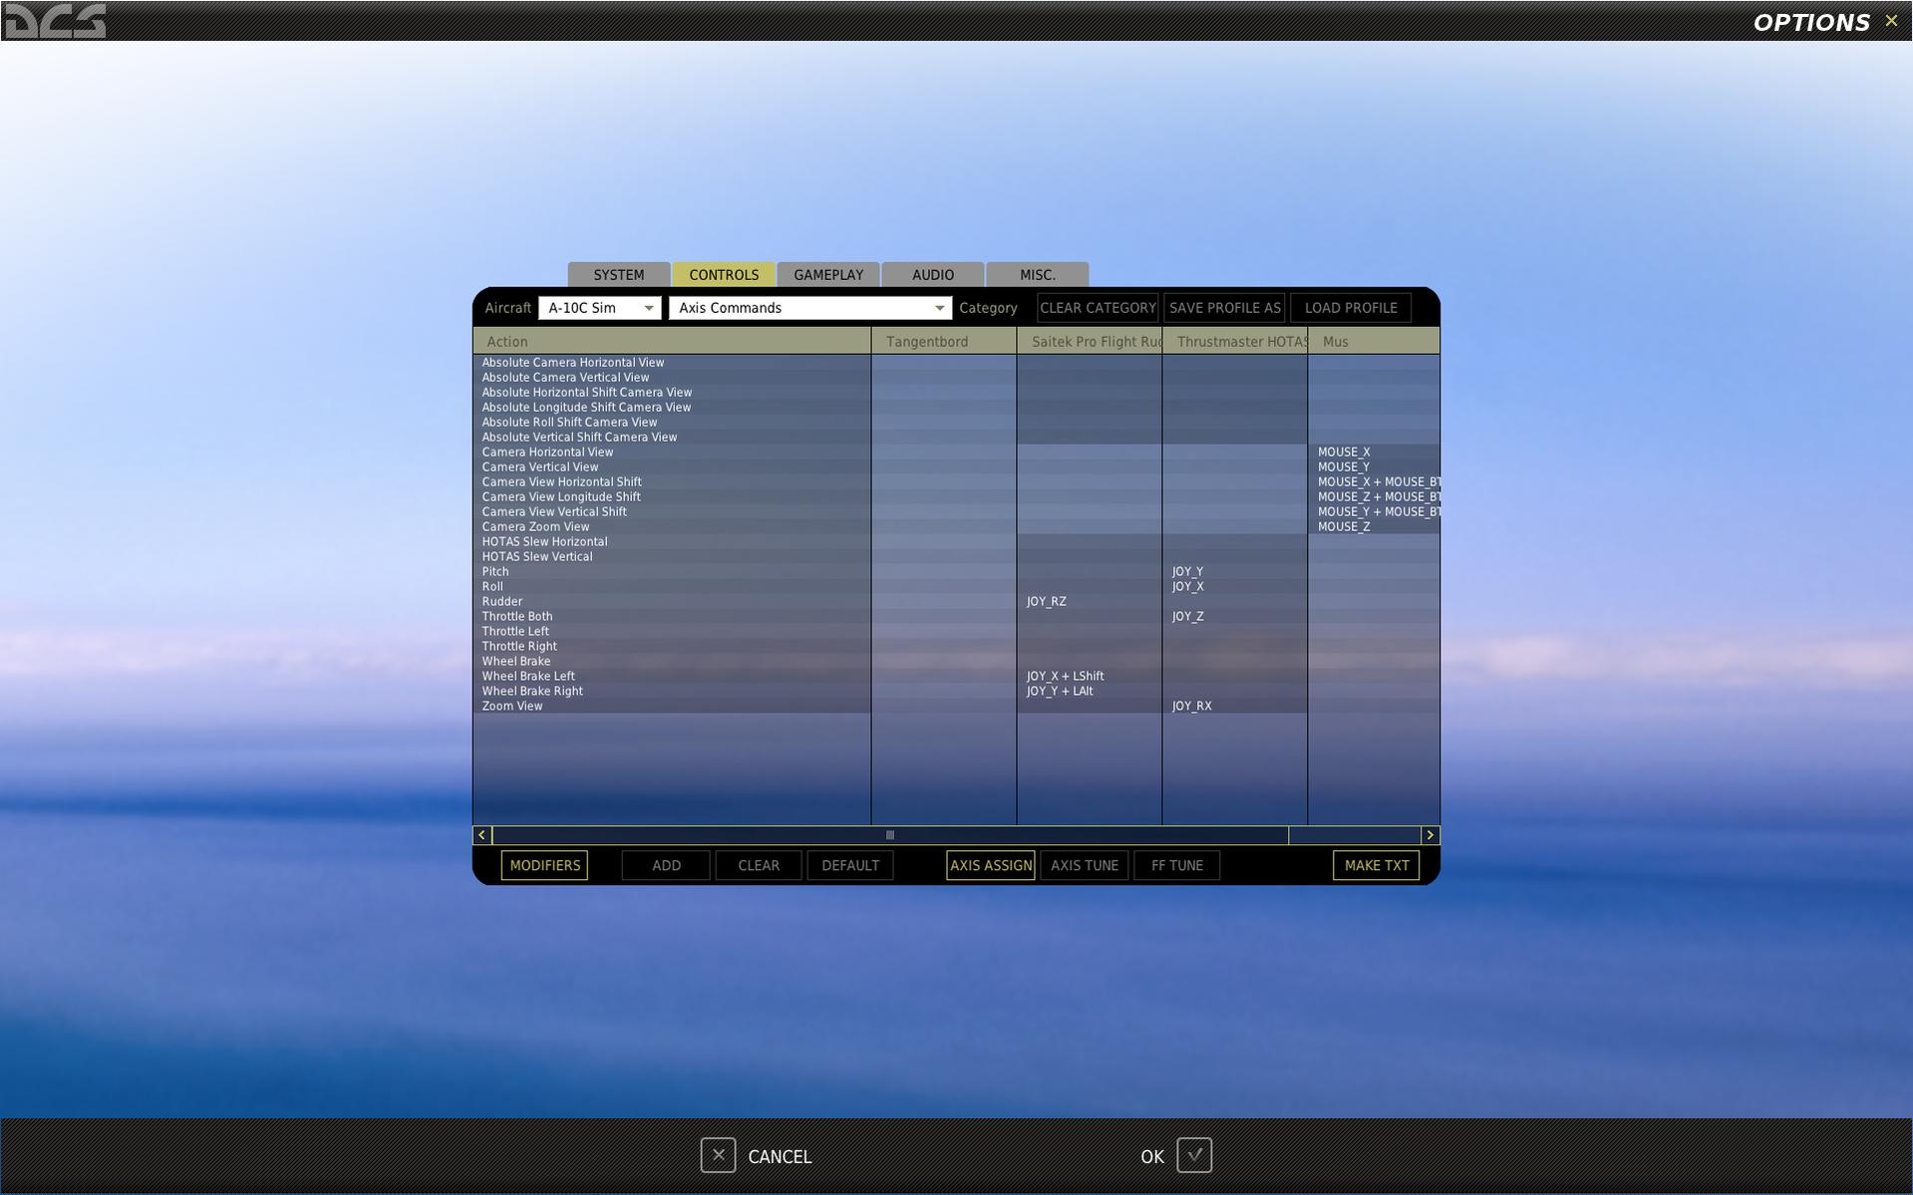Select Absolute Roll Shift Camera View row
The width and height of the screenshot is (1913, 1195).
click(x=672, y=423)
